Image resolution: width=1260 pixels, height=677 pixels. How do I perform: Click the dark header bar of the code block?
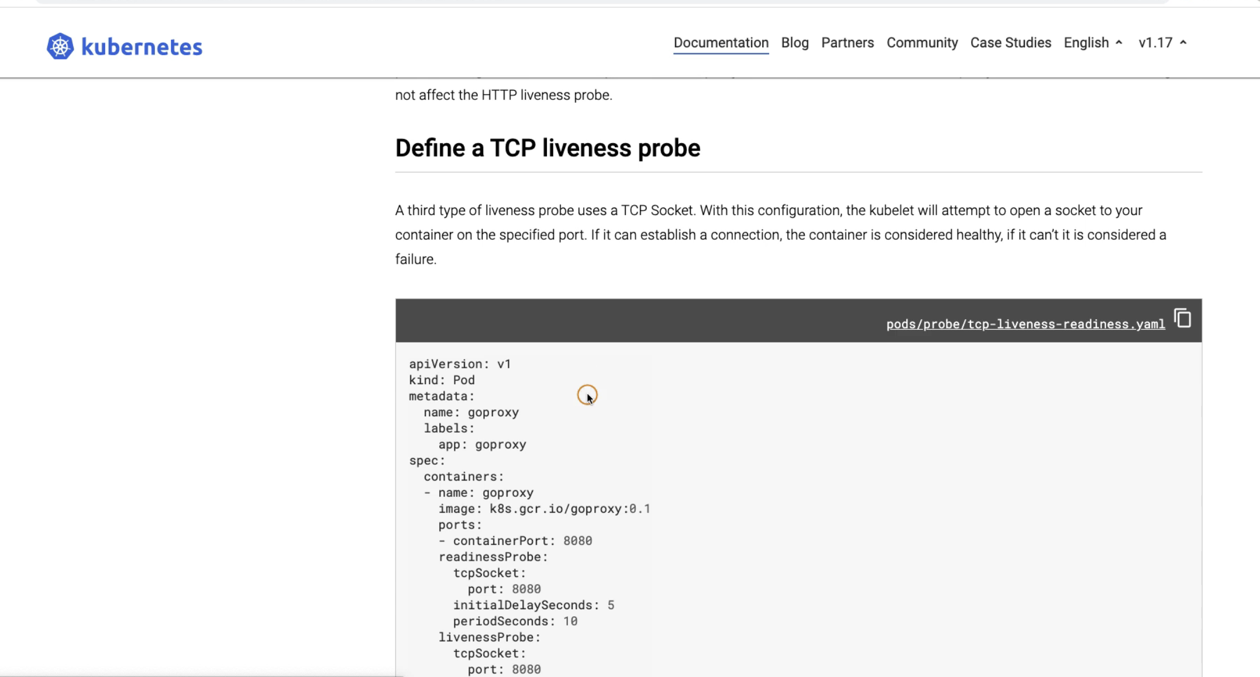[638, 320]
